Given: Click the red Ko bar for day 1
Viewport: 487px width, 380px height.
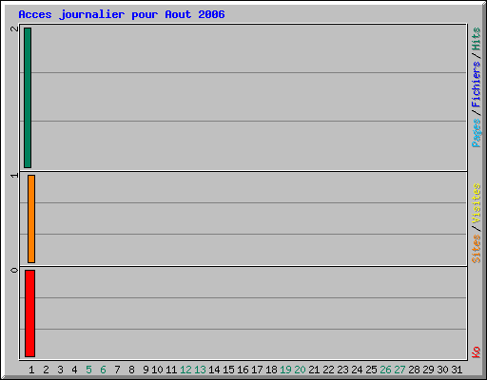Looking at the screenshot, I should 29,313.
